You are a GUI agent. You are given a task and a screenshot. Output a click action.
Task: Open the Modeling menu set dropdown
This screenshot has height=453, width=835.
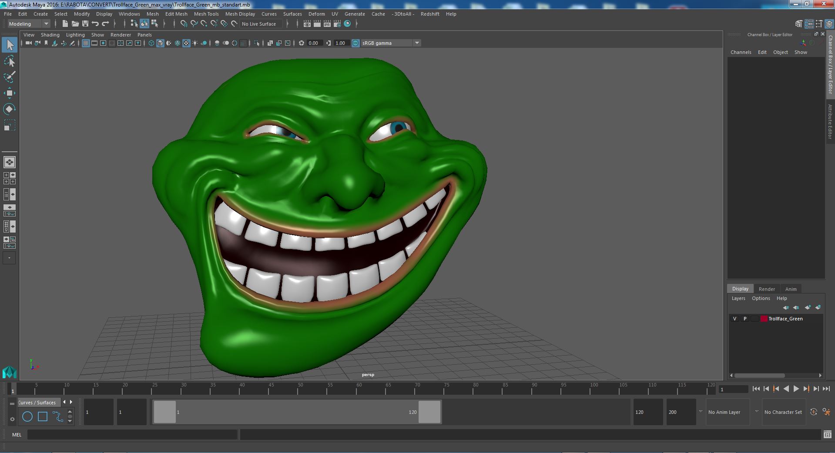29,24
